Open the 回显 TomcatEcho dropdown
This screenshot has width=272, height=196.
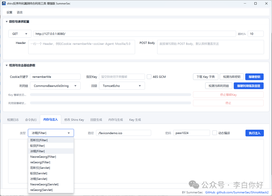[x=122, y=86]
